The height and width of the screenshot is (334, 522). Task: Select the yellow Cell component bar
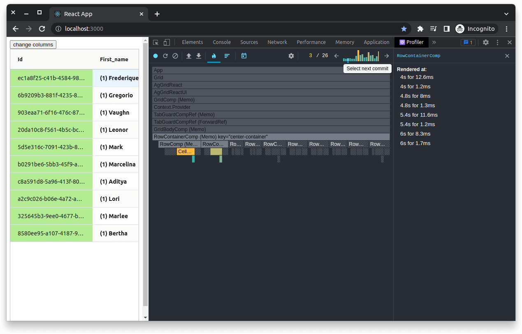coord(186,152)
